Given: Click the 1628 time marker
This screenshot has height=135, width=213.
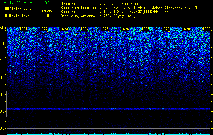Looking at the screenshot, I should point(166,29).
